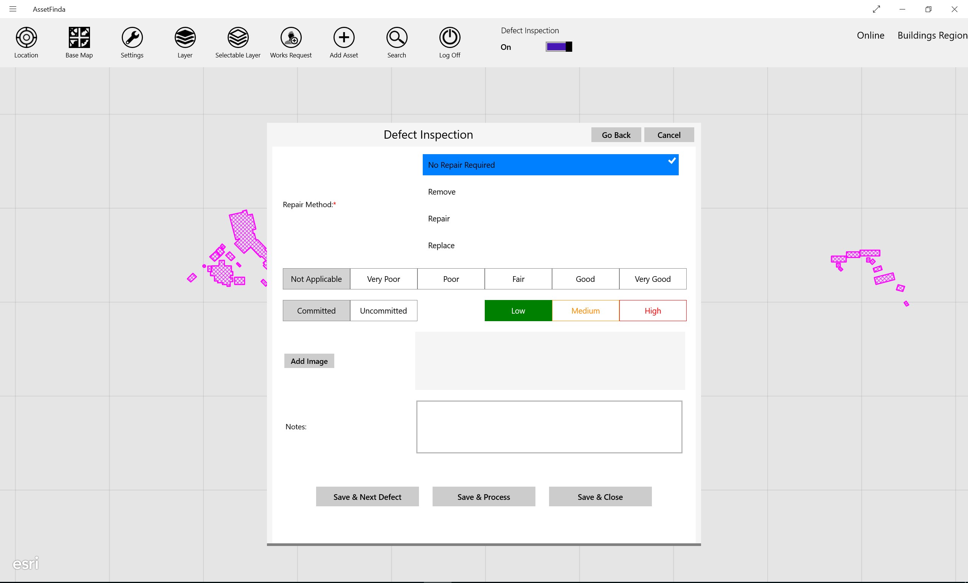Set priority to red High
Screen dimensions: 968x583
click(x=653, y=311)
